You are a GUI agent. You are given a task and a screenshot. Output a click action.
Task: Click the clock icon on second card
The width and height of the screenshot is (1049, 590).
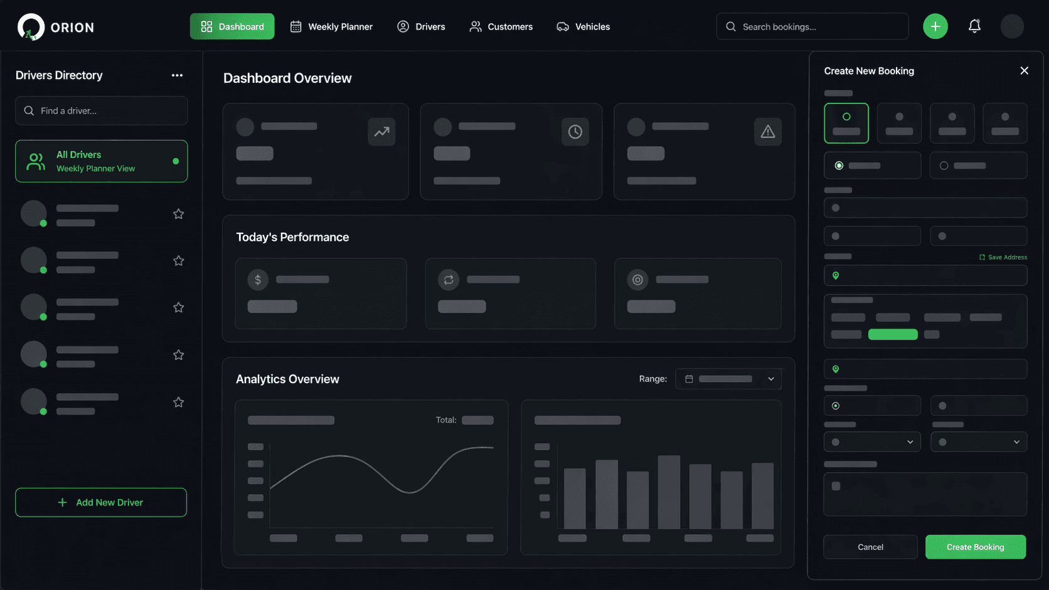coord(575,132)
